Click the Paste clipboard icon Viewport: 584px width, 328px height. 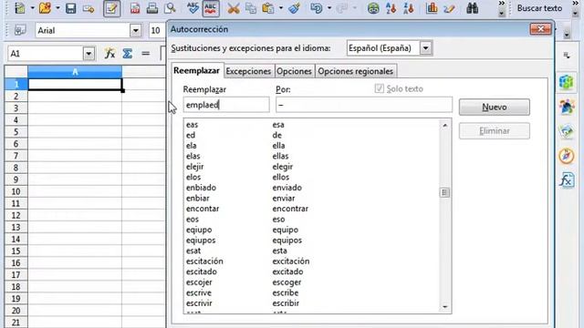(267, 8)
